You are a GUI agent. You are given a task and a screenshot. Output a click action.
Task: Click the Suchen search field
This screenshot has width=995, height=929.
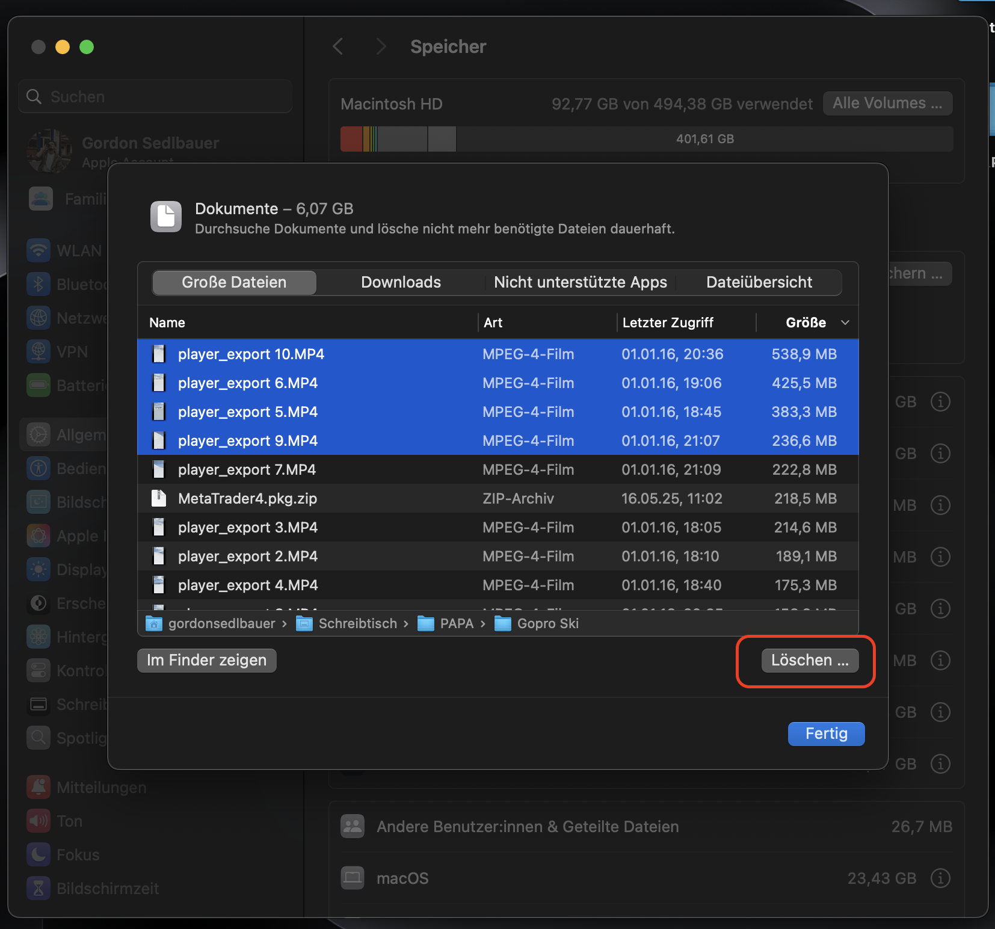tap(155, 96)
